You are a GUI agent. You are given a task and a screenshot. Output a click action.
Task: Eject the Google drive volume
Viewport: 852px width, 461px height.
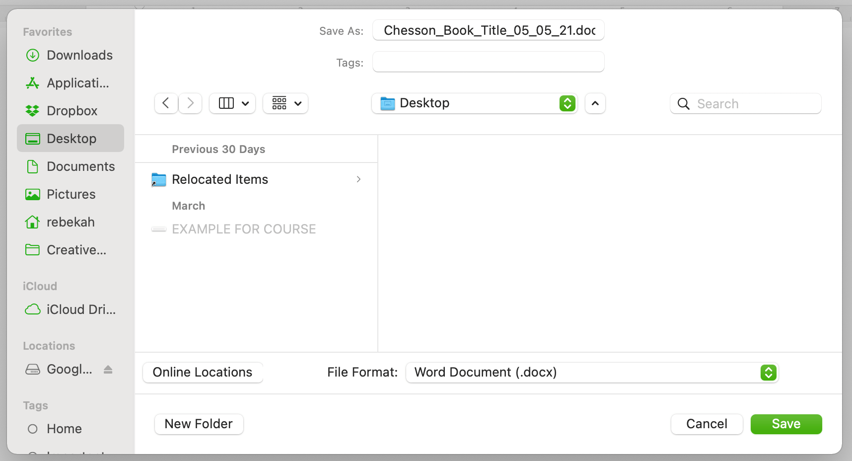click(108, 369)
